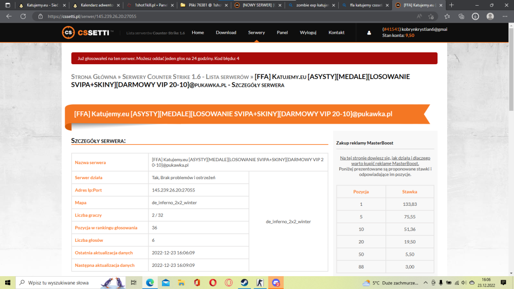514x289 pixels.
Task: Close the Pliki 76381 tab
Action: pos(226,5)
